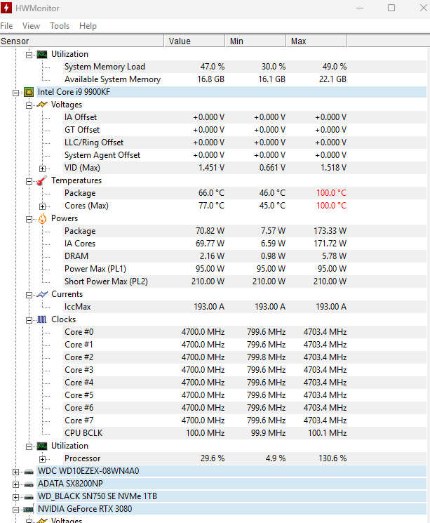
Task: Collapse the Powers group
Action: coord(29,219)
